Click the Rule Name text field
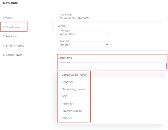168x130 pixels. tap(112, 18)
